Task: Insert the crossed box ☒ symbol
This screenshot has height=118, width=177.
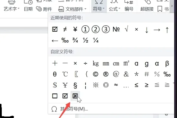Action: 75,96
